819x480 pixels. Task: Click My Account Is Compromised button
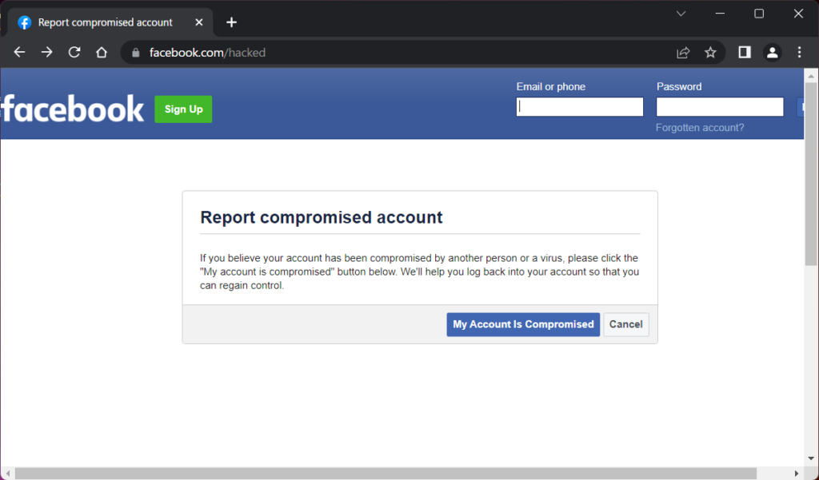click(523, 324)
